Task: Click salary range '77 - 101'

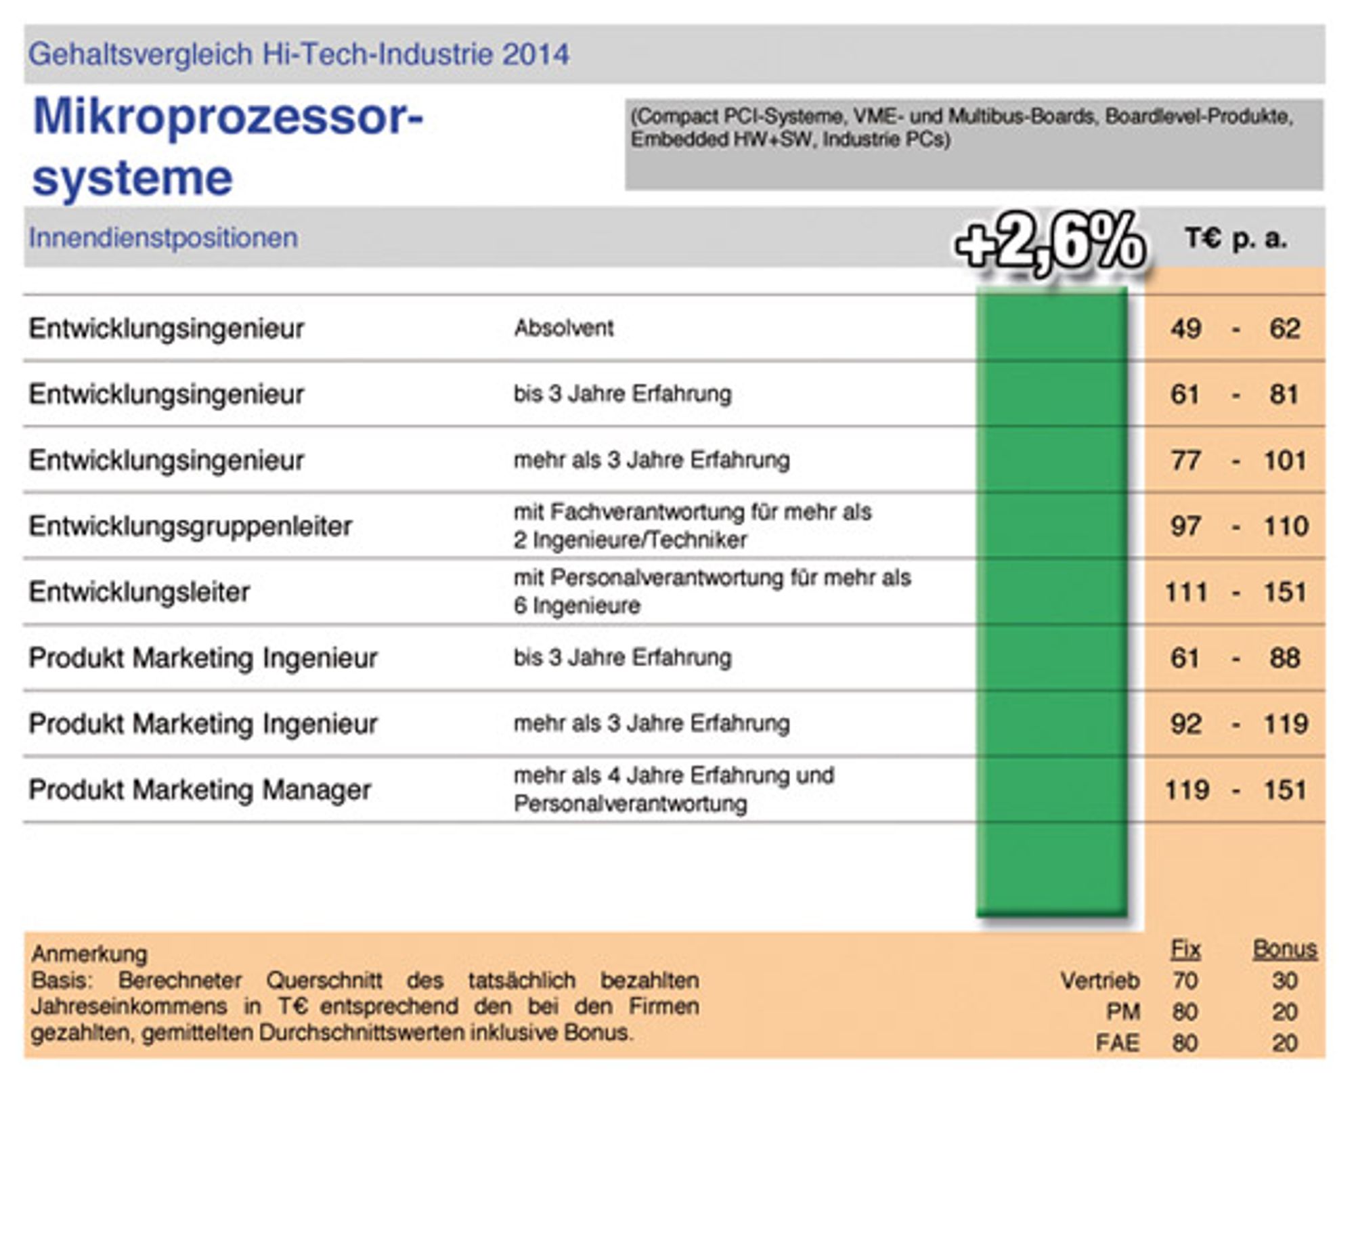Action: (x=1238, y=461)
